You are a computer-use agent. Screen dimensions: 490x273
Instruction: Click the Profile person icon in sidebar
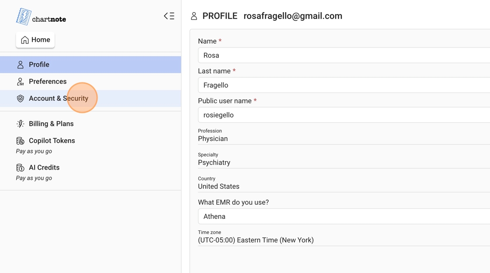click(x=20, y=65)
